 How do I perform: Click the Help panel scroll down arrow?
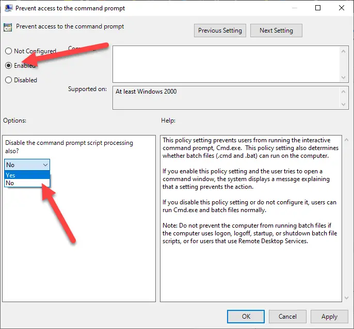point(347,298)
